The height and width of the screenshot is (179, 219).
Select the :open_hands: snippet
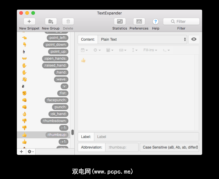(x=44, y=58)
